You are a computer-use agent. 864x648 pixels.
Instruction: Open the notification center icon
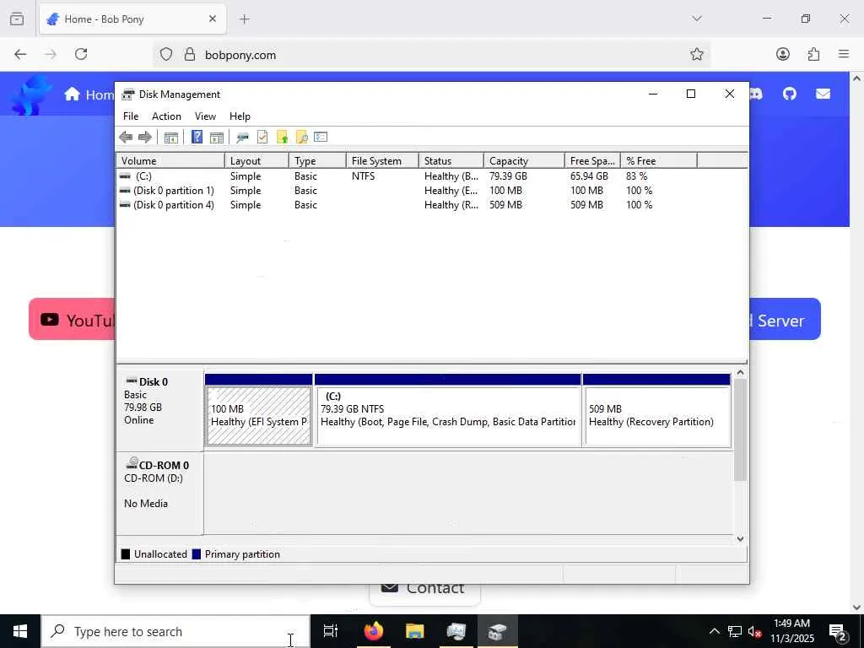pyautogui.click(x=837, y=631)
